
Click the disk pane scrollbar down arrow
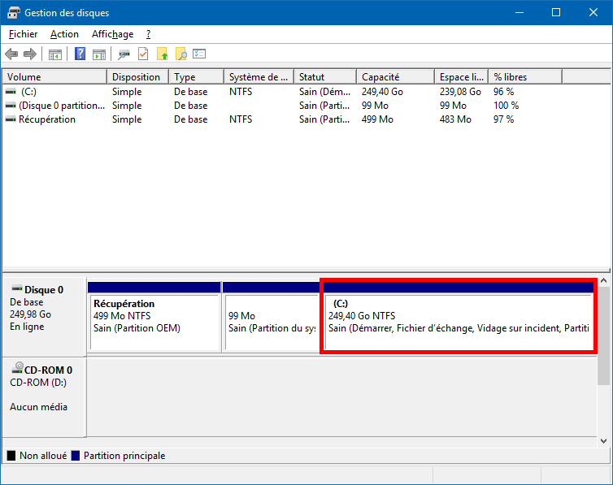click(603, 441)
